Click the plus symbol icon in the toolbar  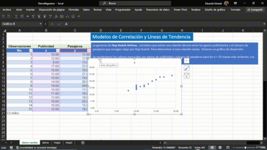click(28, 17)
